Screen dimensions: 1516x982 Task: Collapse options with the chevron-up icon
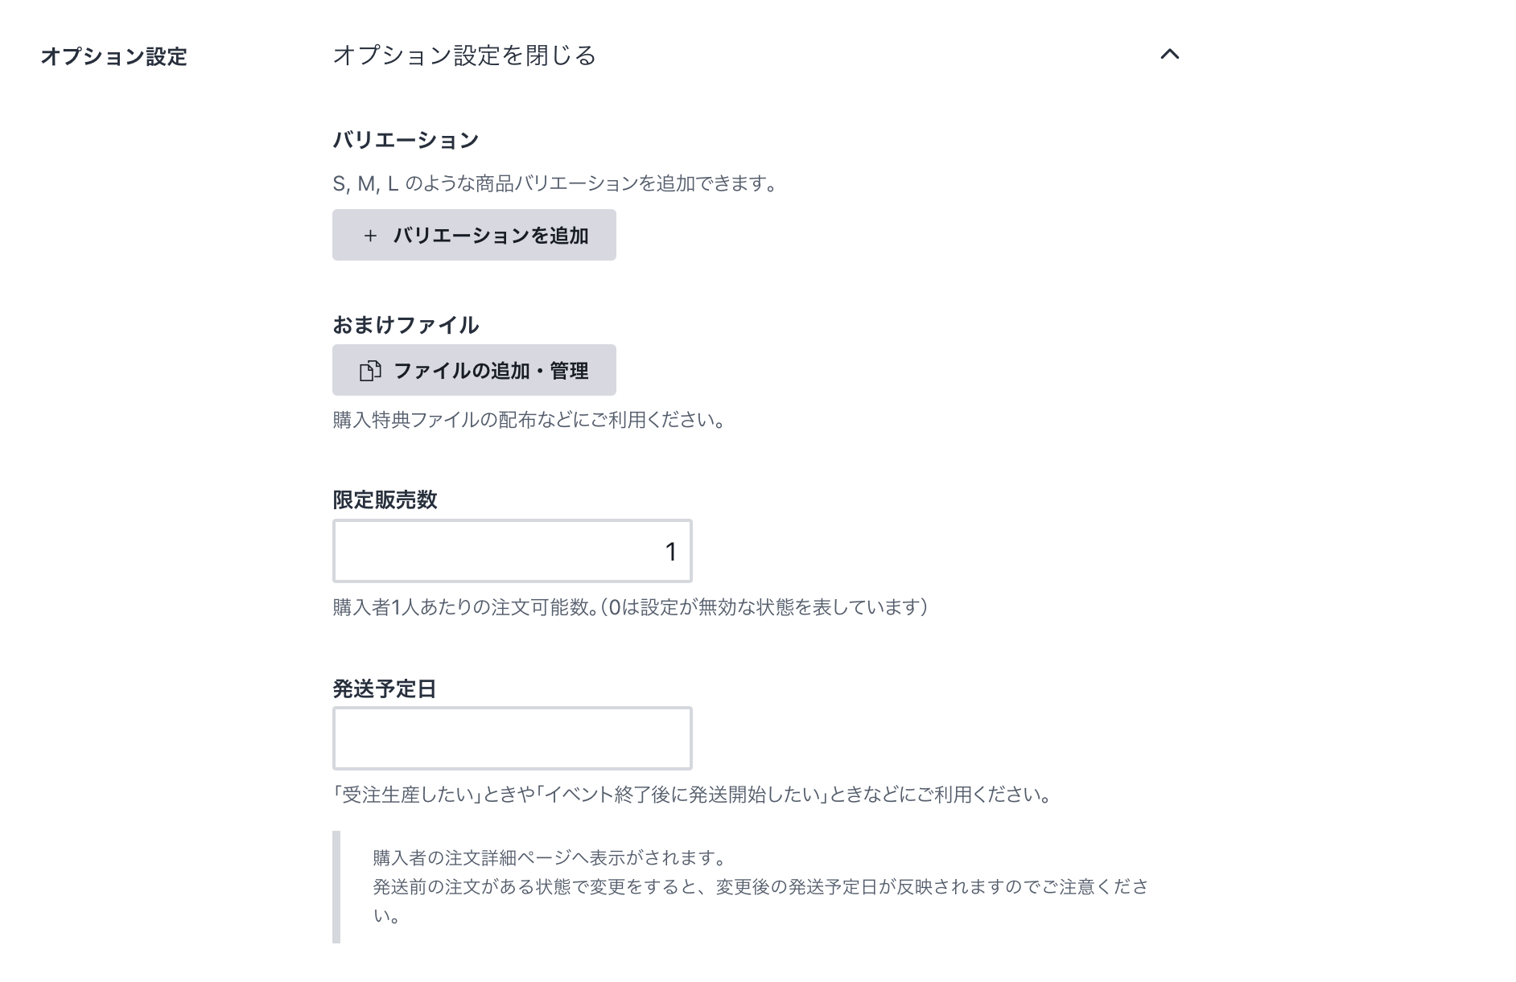[x=1169, y=54]
